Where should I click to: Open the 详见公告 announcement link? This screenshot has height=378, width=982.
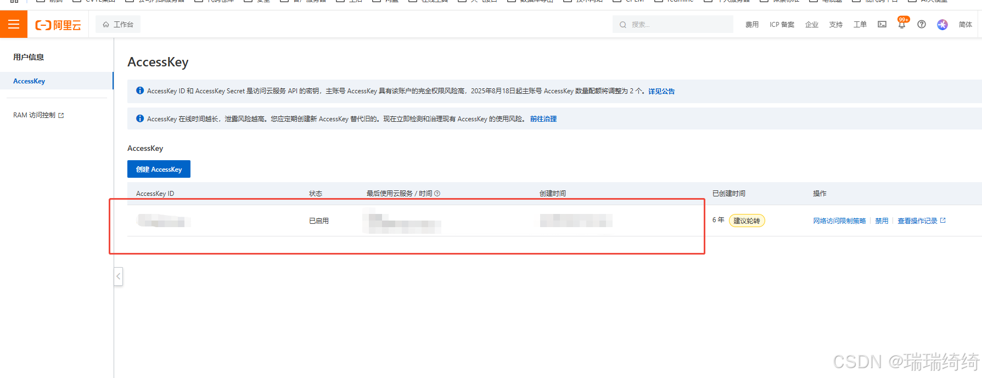tap(661, 91)
